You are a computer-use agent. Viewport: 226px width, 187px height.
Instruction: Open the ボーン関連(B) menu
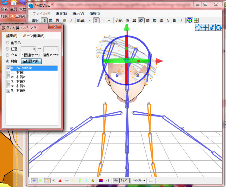tap(33, 36)
